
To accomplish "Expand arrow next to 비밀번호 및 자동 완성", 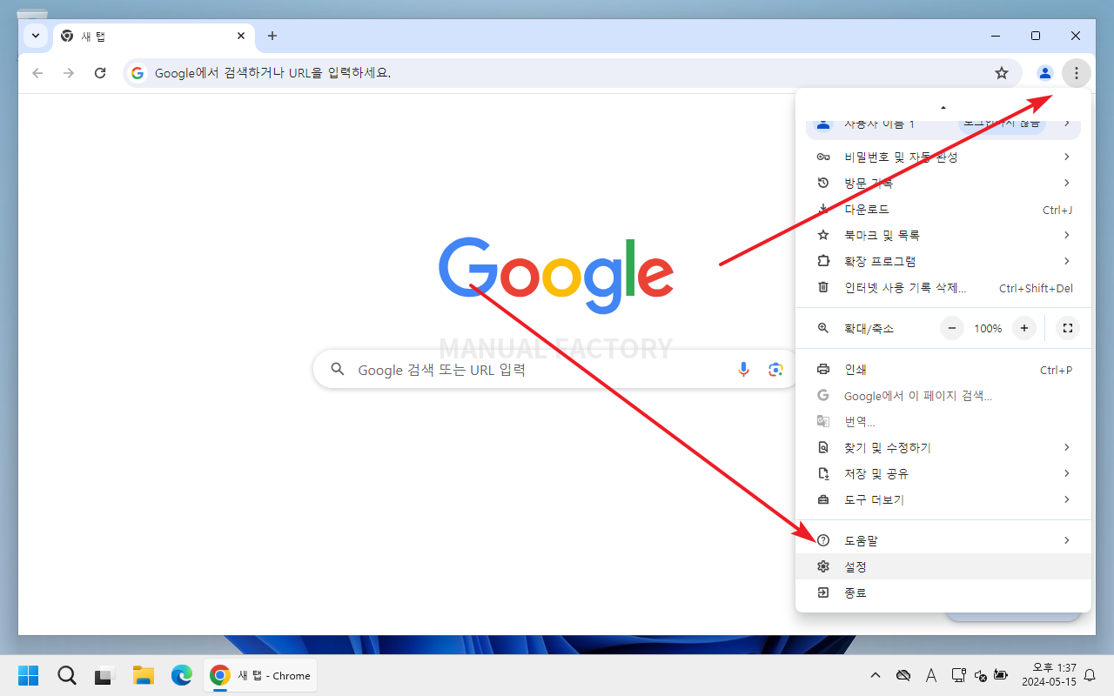I will (1067, 157).
